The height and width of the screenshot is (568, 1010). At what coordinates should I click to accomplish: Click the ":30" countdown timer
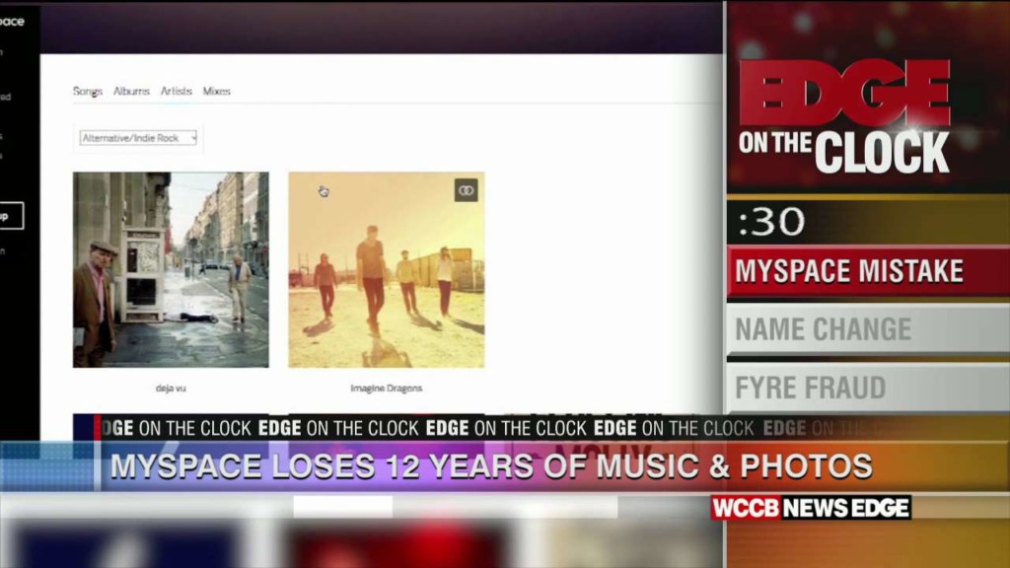point(771,222)
